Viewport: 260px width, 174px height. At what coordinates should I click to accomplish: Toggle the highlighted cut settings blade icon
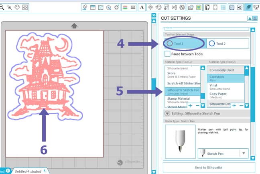[248, 7]
